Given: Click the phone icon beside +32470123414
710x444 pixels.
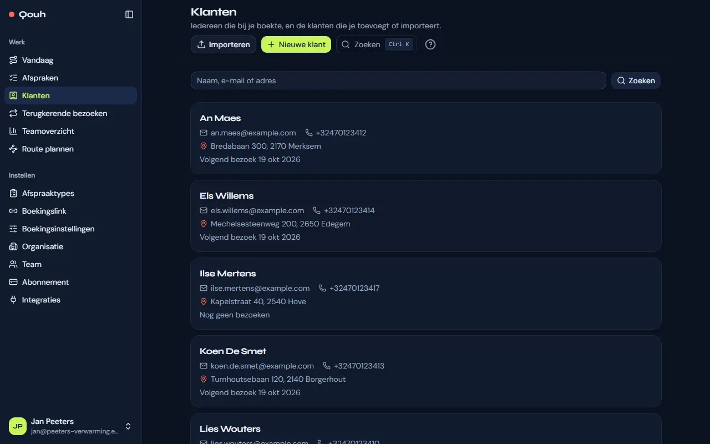Looking at the screenshot, I should (317, 210).
